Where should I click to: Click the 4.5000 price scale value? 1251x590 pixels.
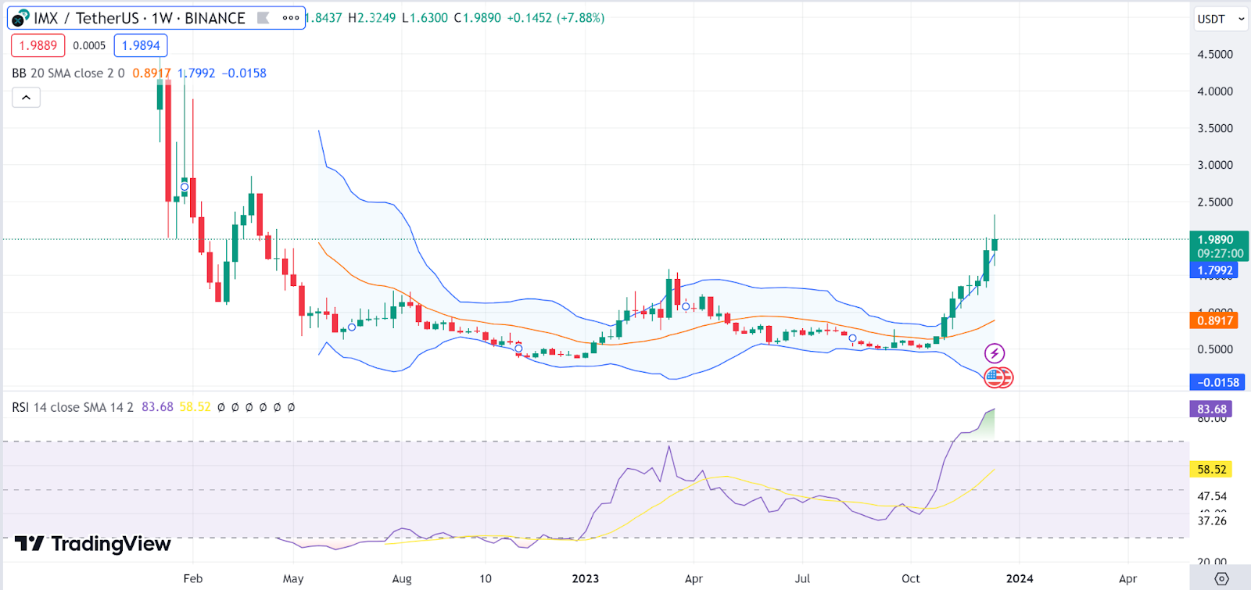click(x=1215, y=54)
